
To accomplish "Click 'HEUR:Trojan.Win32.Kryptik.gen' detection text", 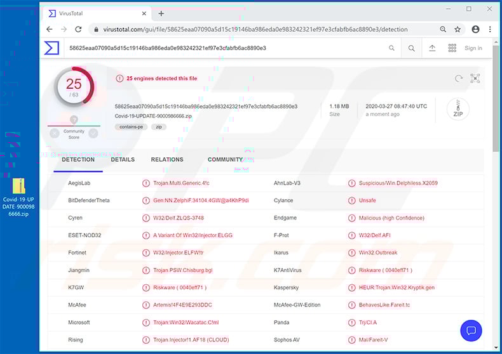I will (397, 287).
